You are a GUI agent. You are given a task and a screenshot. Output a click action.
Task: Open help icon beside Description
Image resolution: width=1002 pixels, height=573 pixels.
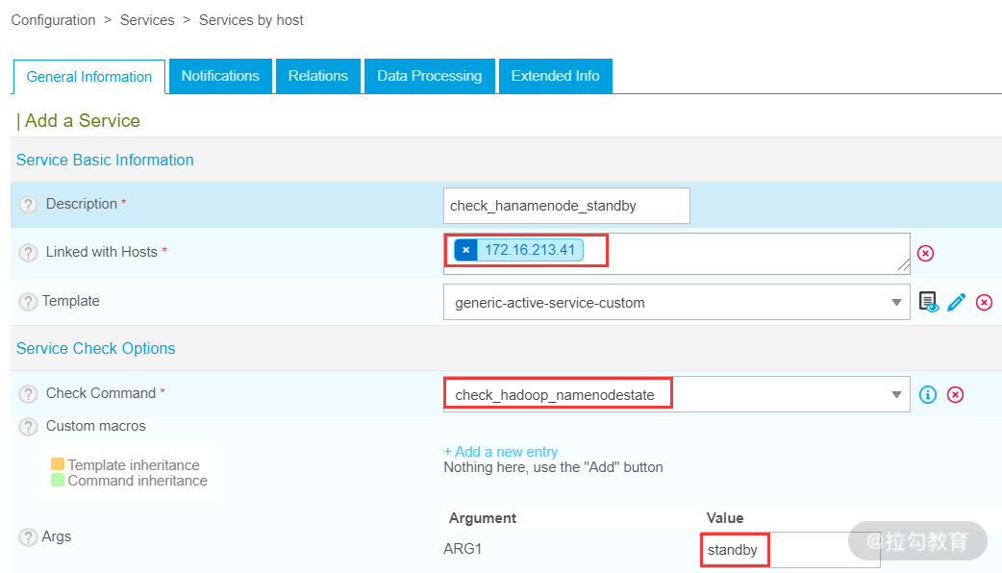[28, 205]
